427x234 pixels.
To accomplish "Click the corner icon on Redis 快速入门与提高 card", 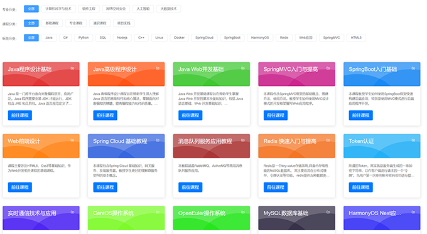I will tap(328, 140).
